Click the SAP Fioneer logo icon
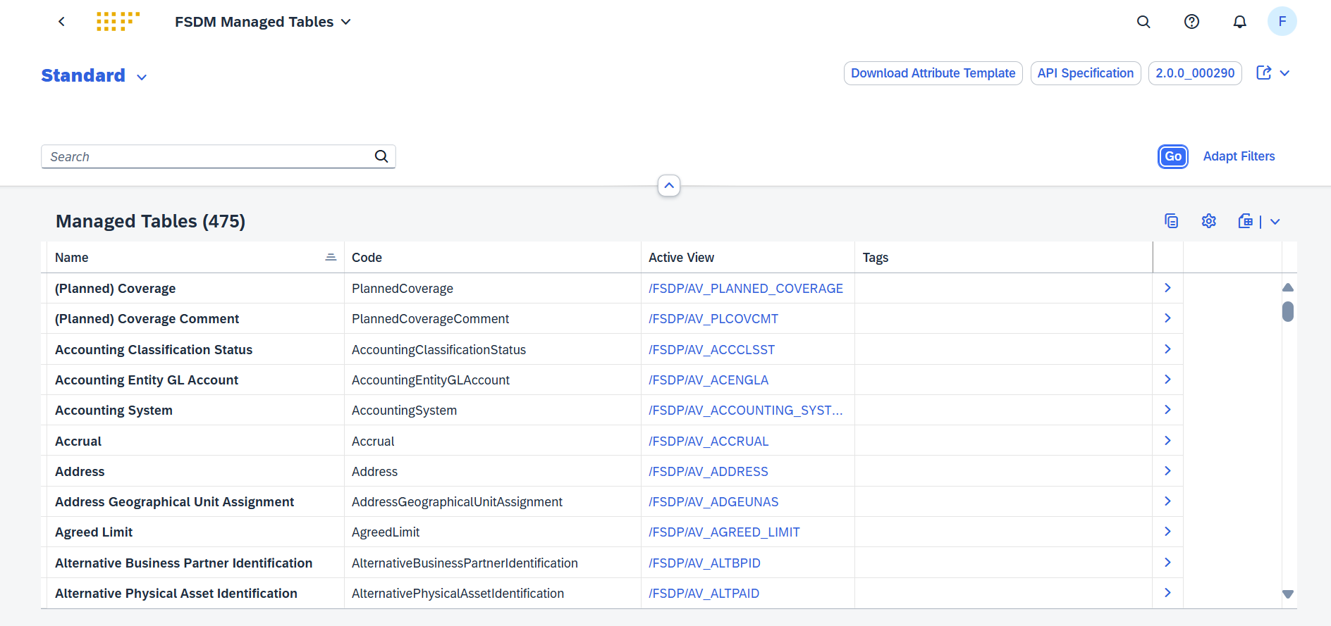This screenshot has height=626, width=1331. (x=118, y=22)
